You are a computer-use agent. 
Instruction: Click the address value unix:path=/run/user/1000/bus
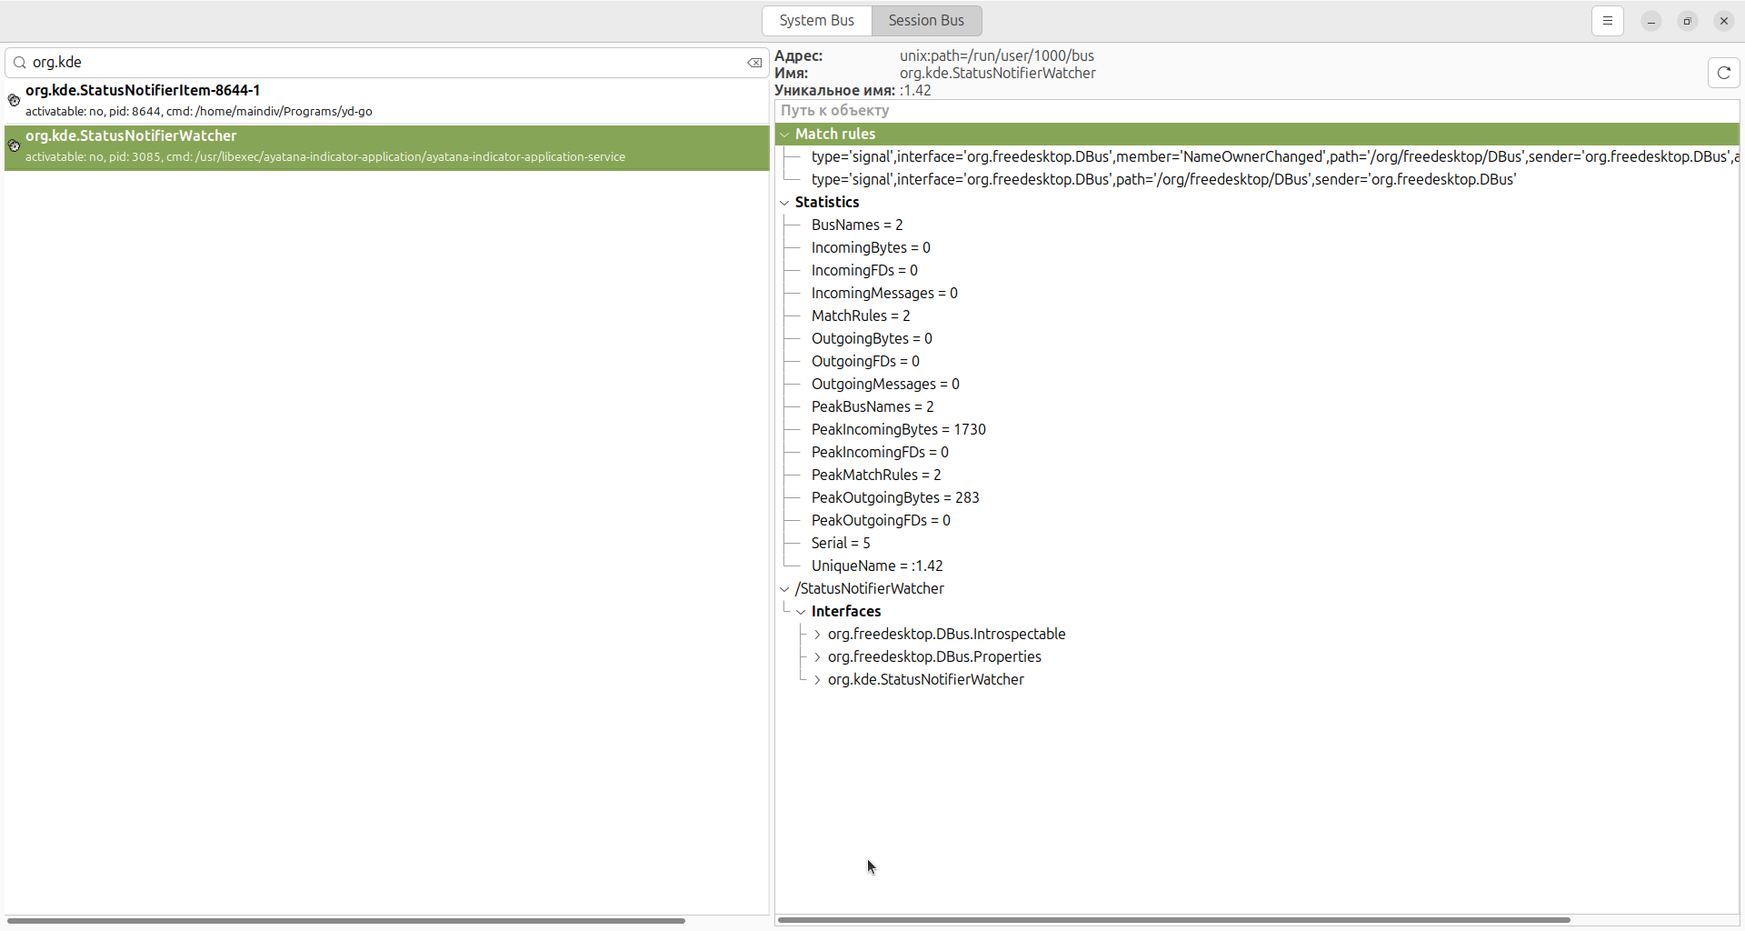tap(997, 56)
